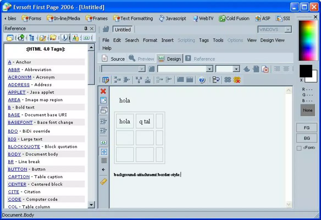Image resolution: width=321 pixels, height=220 pixels.
Task: Click the BG color button
Action: click(x=306, y=138)
